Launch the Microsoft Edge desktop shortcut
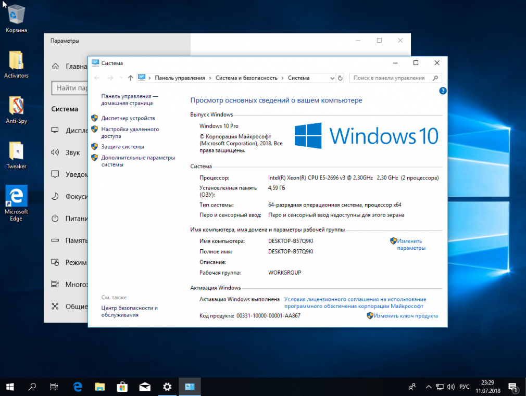526x396 pixels. pos(16,203)
